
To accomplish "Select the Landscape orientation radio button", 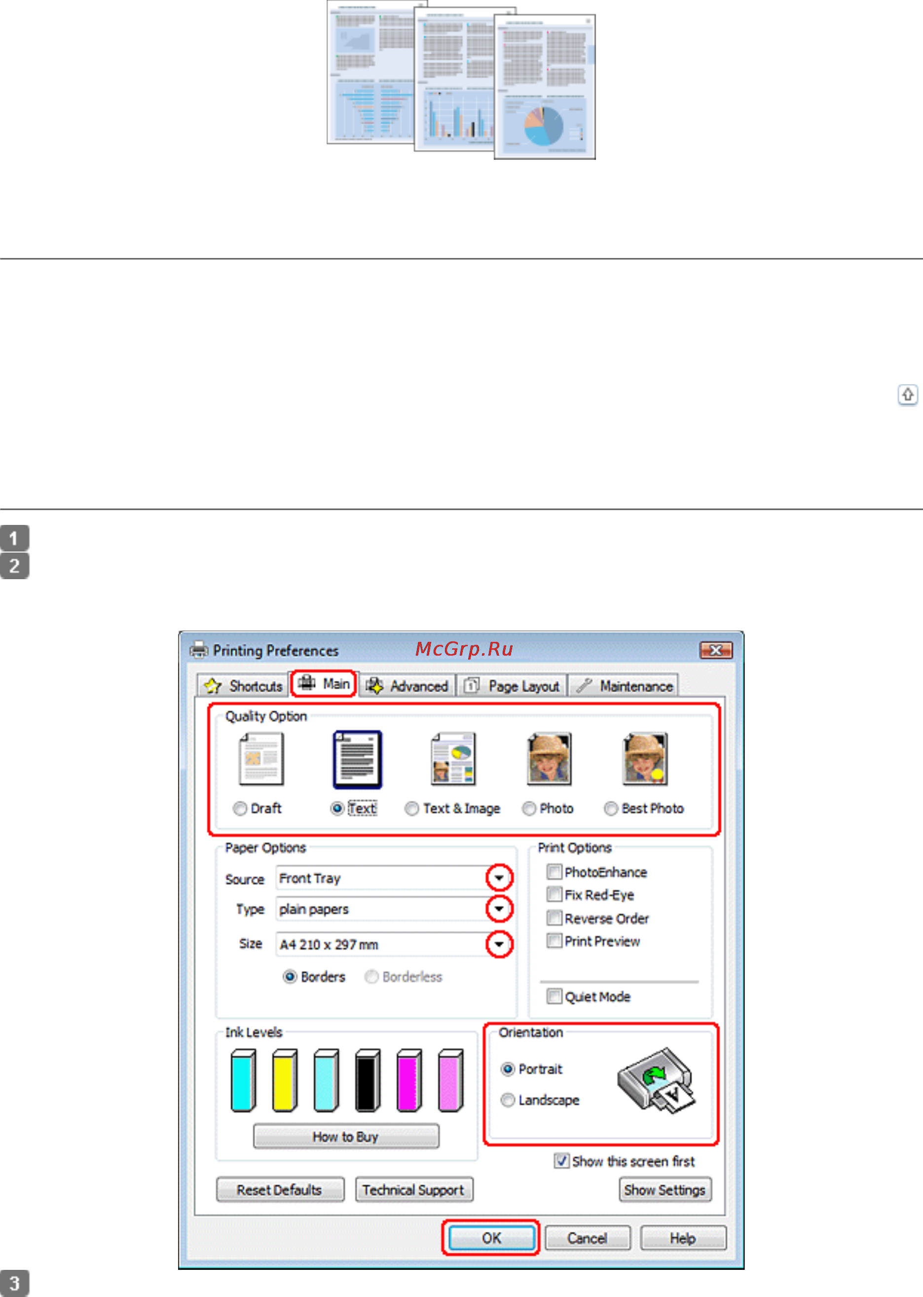I will pyautogui.click(x=508, y=1100).
